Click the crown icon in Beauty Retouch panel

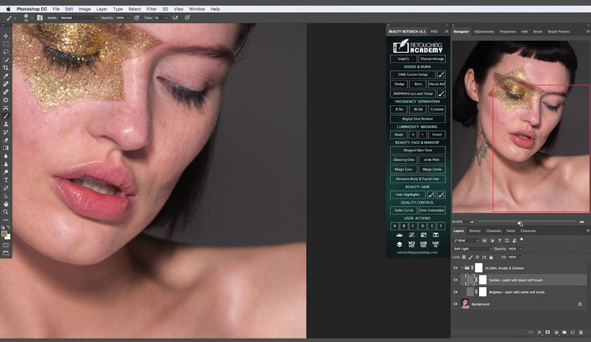(x=399, y=235)
